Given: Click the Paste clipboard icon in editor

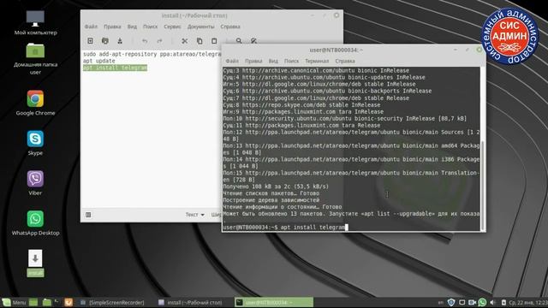Looking at the screenshot, I should click(214, 41).
